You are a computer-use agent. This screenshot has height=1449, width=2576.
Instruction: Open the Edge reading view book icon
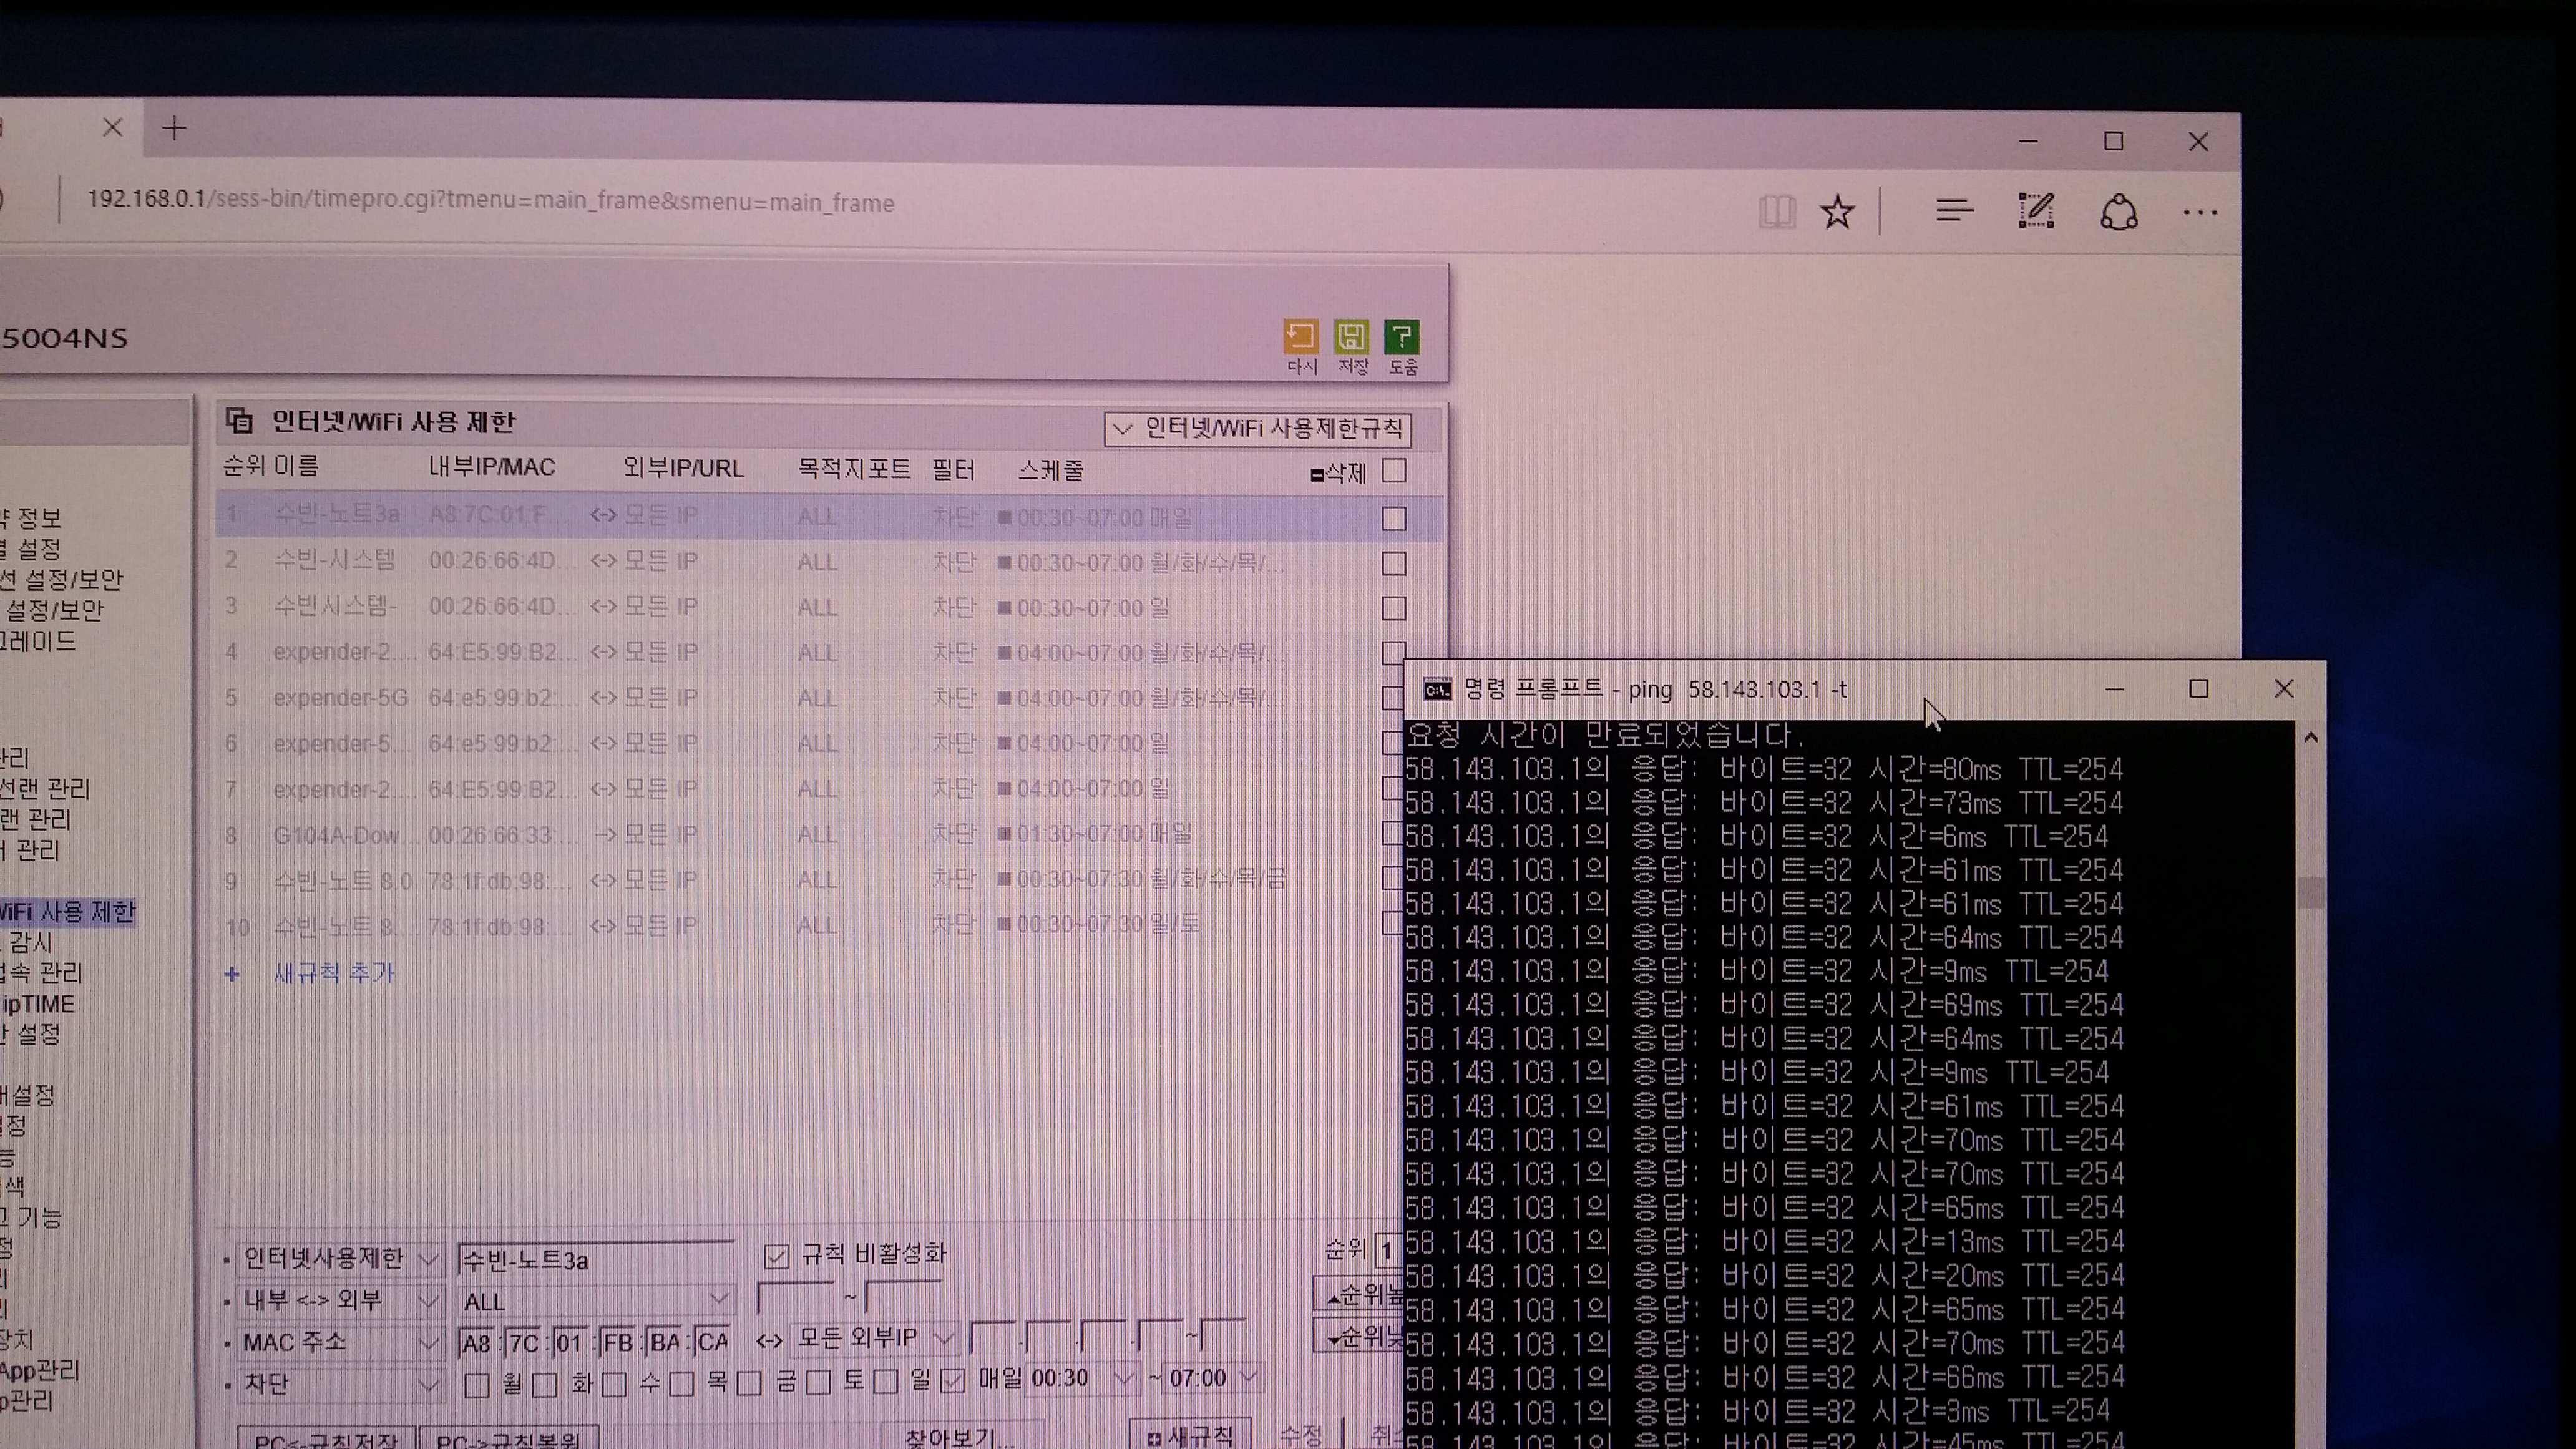click(1777, 211)
